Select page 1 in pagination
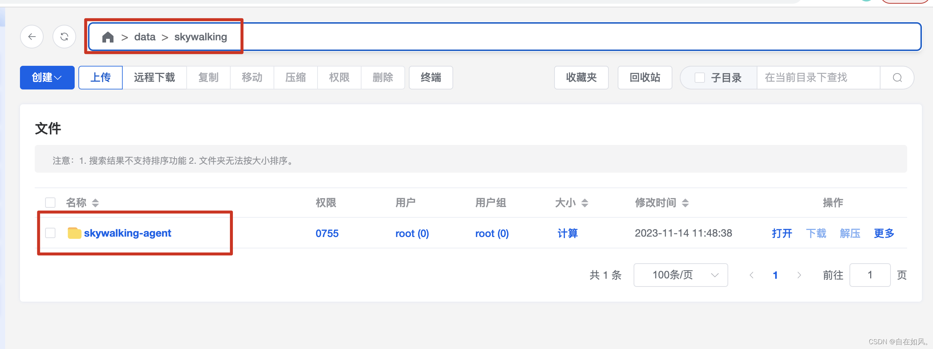This screenshot has width=933, height=349. 775,275
